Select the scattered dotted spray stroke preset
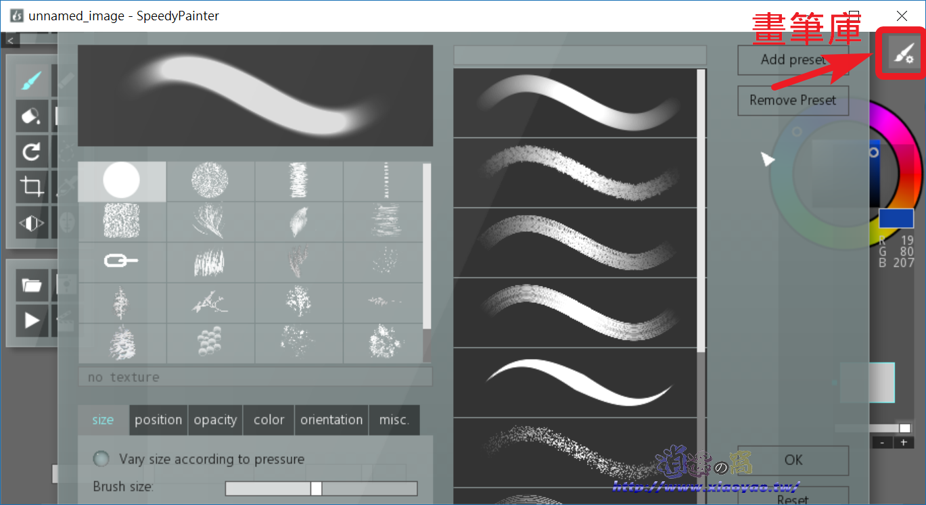This screenshot has width=926, height=505. click(x=575, y=452)
